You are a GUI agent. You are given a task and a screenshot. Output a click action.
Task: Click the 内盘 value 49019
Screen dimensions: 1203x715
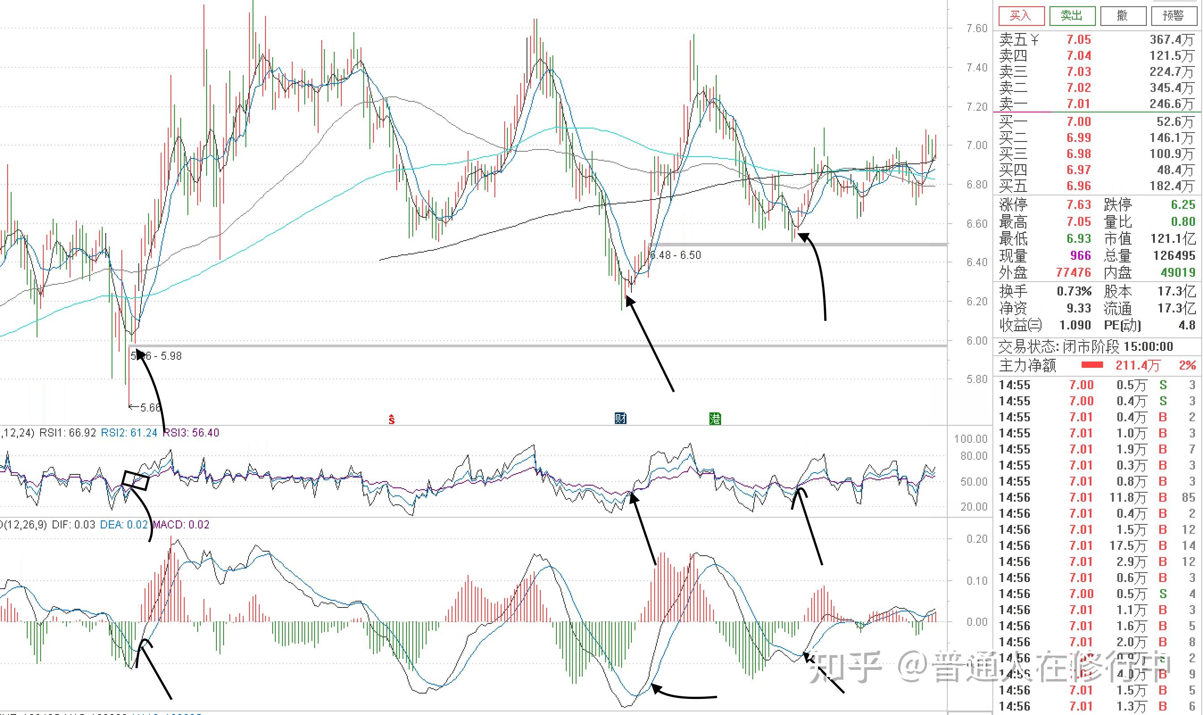(1178, 272)
